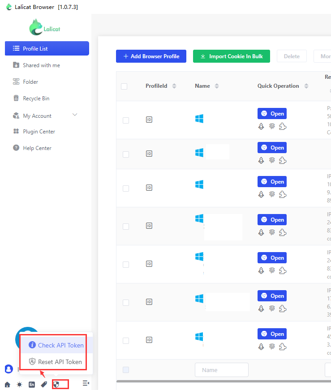This screenshot has height=390, width=331.
Task: Open the fourth profile with Open button
Action: coord(272,220)
